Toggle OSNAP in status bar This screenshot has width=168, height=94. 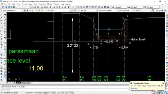click(x=47, y=93)
